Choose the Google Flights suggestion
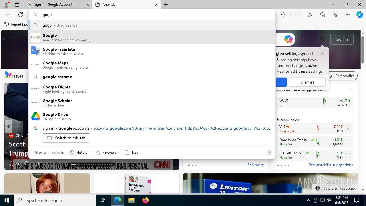This screenshot has height=206, width=366. coord(152,89)
